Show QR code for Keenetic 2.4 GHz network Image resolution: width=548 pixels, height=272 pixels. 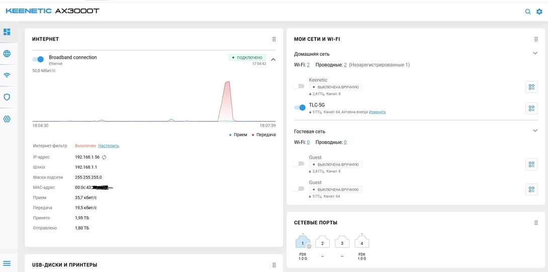[531, 87]
